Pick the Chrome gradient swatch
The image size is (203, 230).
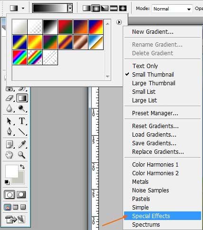tap(96, 42)
